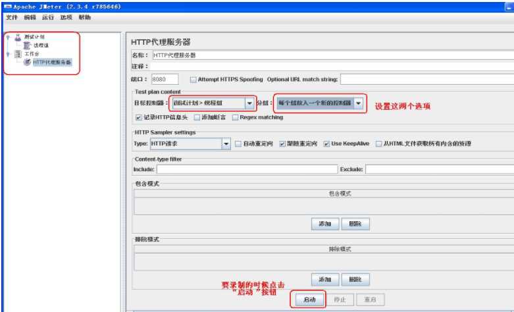Click the Test plan content group label

pyautogui.click(x=158, y=92)
